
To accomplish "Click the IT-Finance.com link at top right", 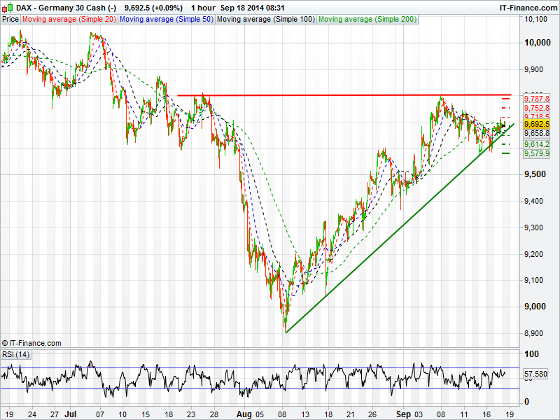I will pyautogui.click(x=527, y=8).
